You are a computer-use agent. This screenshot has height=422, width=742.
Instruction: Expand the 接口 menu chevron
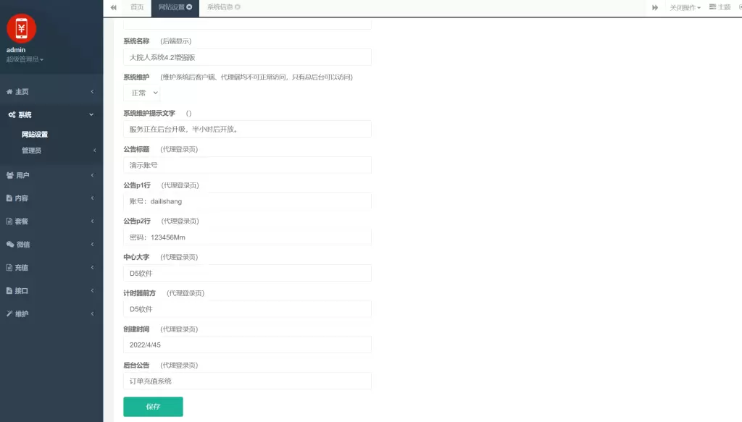(92, 291)
